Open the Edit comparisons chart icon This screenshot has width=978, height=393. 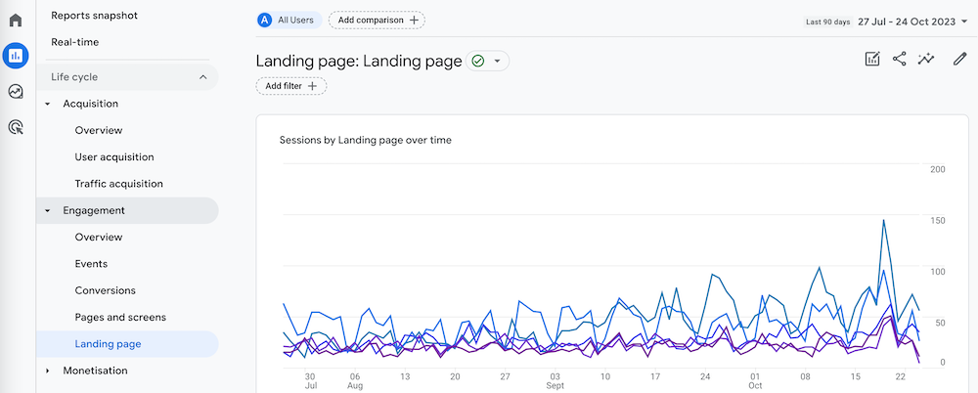872,60
